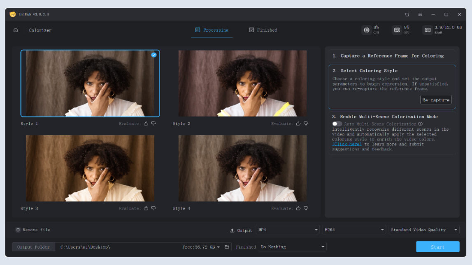
Task: Open the MP4 output format dropdown
Action: 288,230
